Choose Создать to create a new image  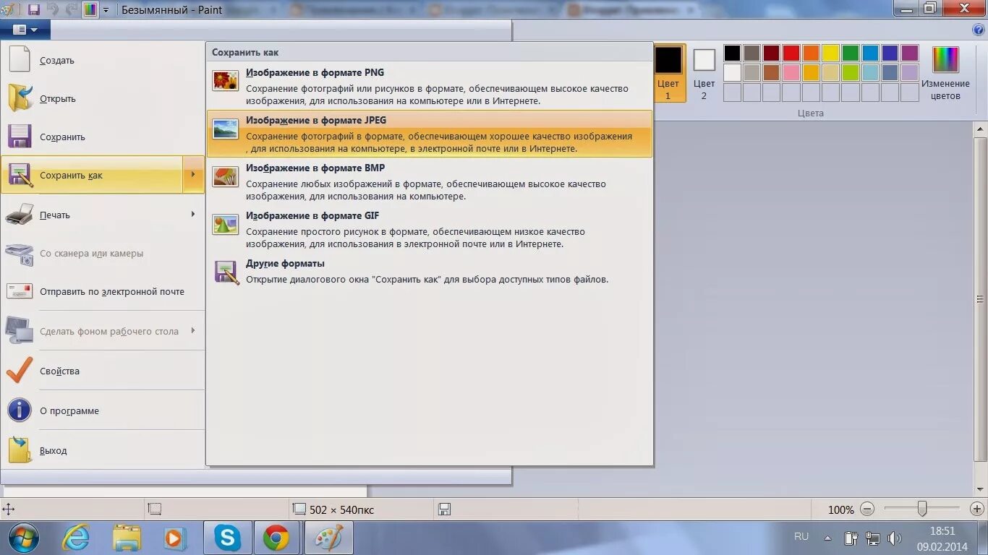103,61
